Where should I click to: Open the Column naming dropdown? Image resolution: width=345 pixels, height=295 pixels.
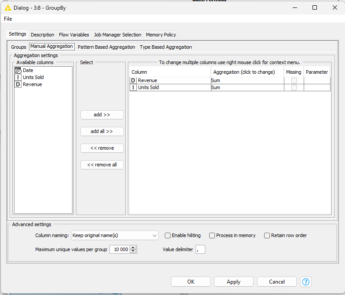coord(114,236)
